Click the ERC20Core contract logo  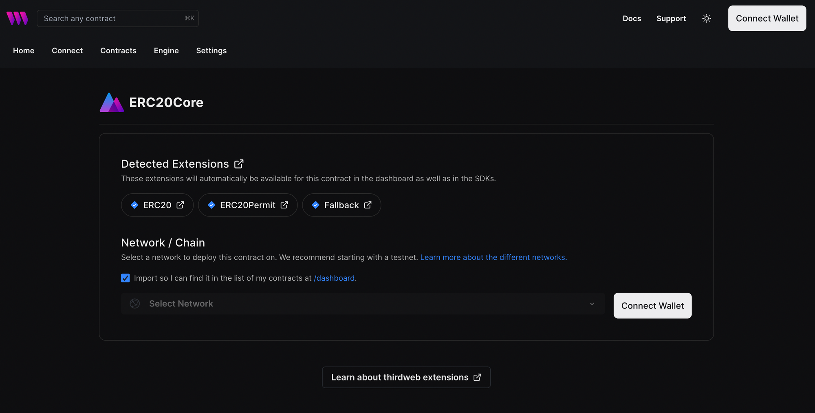pos(111,102)
